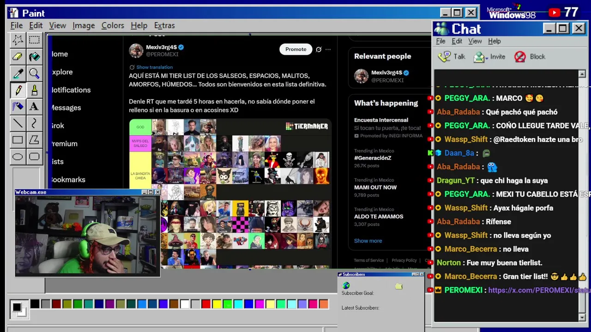591x332 pixels.
Task: Pick the Eraser tool in Paint
Action: [18, 57]
